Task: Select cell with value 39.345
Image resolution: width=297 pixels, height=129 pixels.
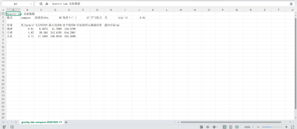Action: pyautogui.click(x=41, y=32)
